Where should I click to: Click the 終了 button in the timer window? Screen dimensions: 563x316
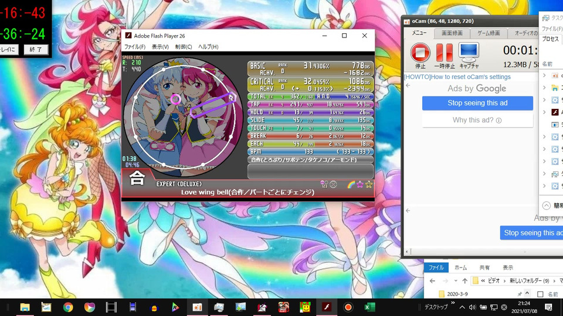36,49
